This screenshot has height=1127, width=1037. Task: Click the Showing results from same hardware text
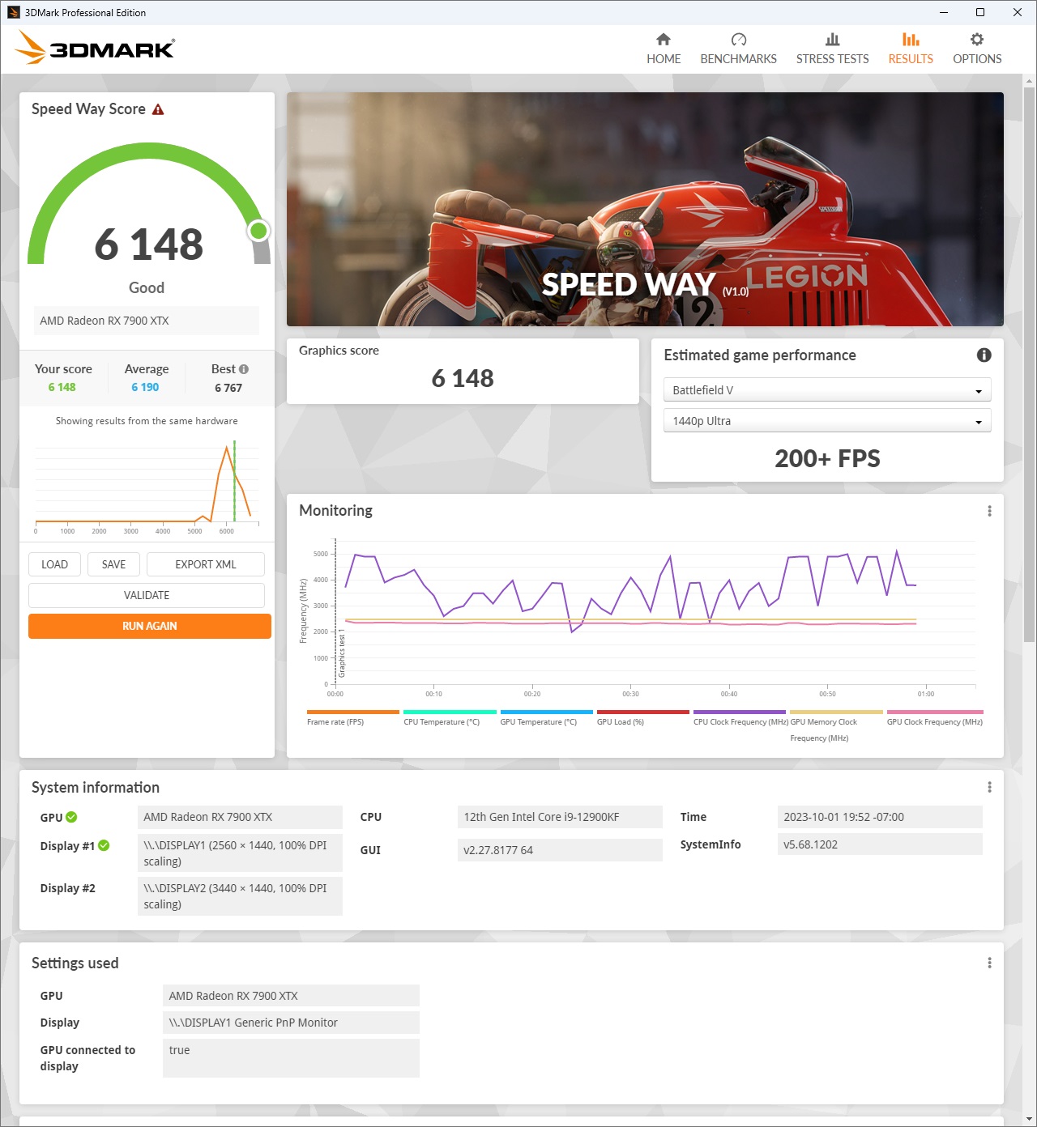[x=147, y=421]
